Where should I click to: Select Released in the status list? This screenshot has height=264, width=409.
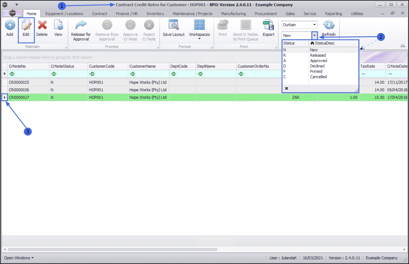click(x=320, y=55)
